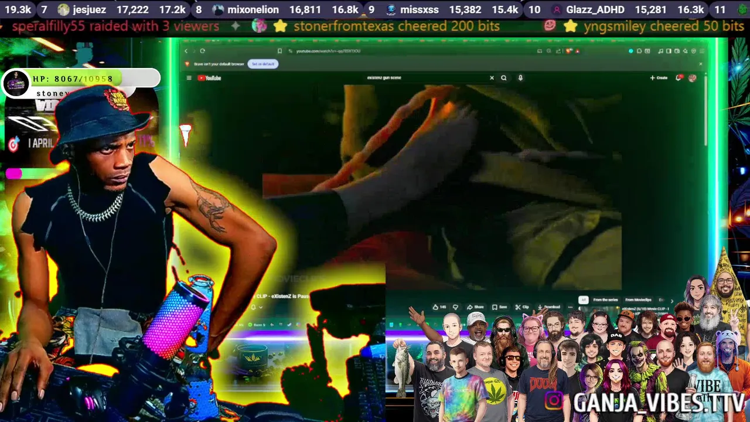Create a Clip of the video
Image resolution: width=750 pixels, height=422 pixels.
click(x=521, y=307)
